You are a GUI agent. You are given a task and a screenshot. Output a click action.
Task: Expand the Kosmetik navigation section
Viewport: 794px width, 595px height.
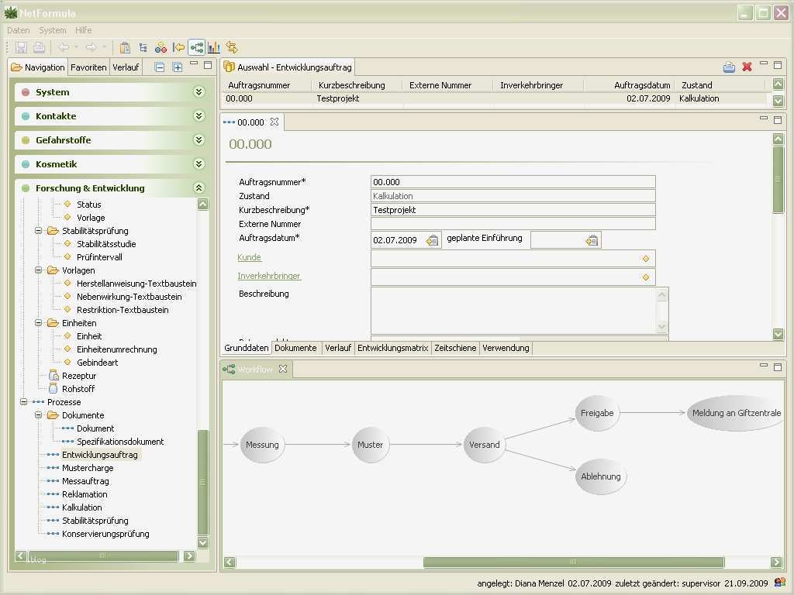pos(198,164)
